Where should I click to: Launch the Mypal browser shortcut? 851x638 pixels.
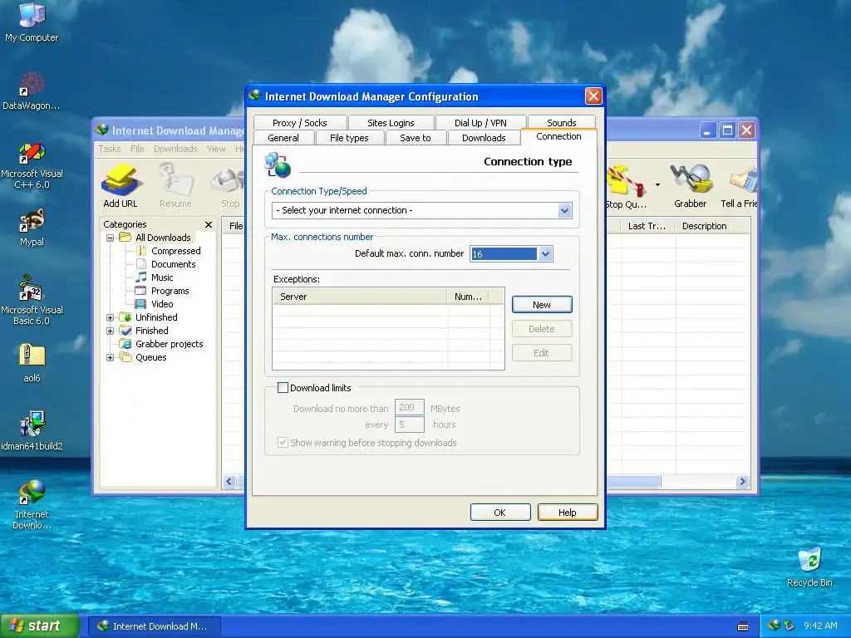32,227
